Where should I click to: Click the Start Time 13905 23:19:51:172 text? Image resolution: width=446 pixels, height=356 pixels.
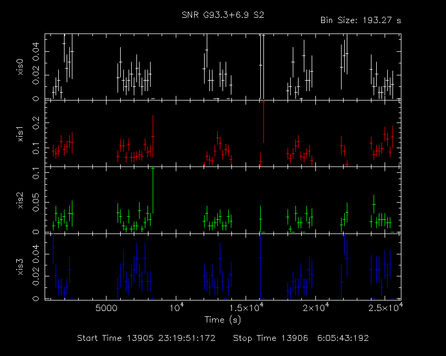[x=146, y=338]
